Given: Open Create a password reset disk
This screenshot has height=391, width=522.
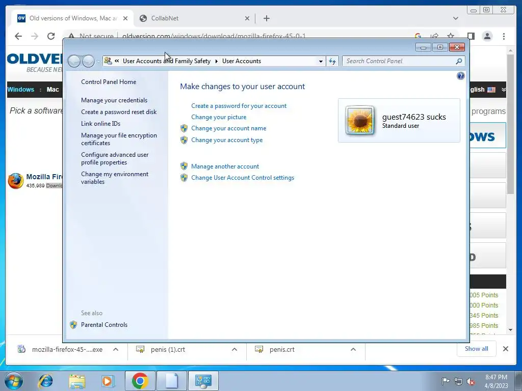Looking at the screenshot, I should click(x=119, y=112).
